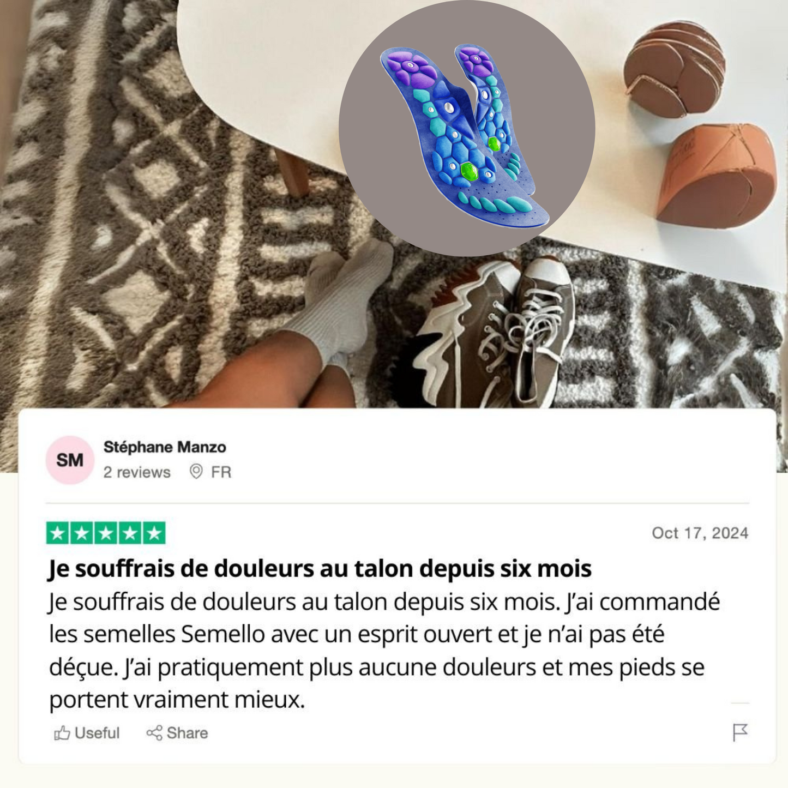Click the Share network icon
The height and width of the screenshot is (788, 788).
(154, 733)
